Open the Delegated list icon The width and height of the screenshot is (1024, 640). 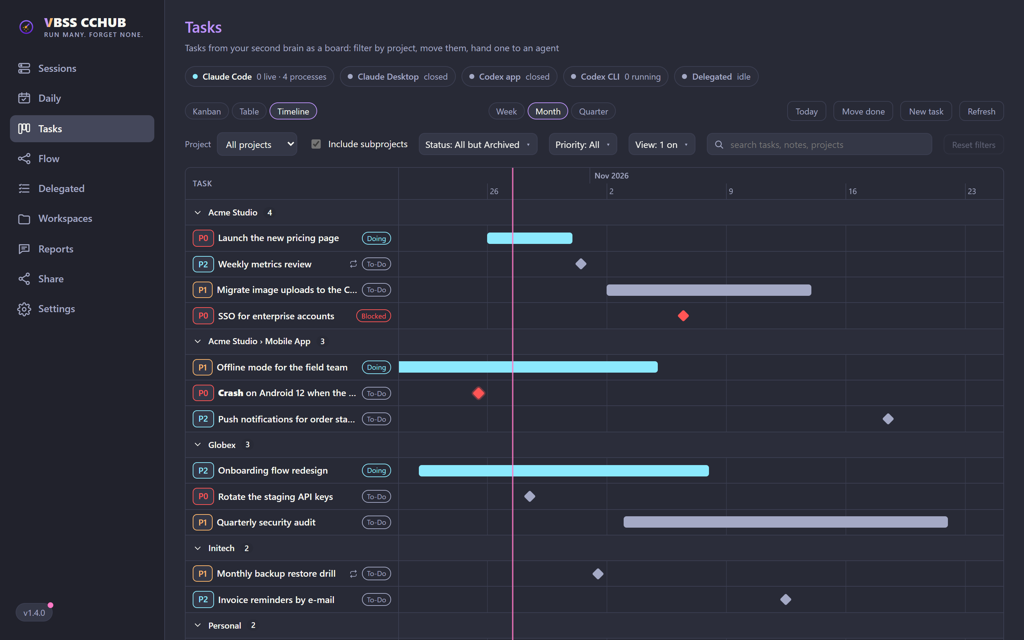pos(24,188)
